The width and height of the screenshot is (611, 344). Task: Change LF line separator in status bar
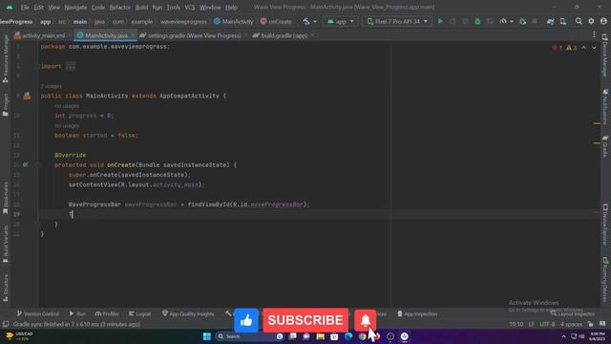pos(531,324)
